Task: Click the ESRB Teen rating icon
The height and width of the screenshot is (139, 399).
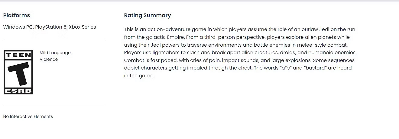Action: (18, 72)
